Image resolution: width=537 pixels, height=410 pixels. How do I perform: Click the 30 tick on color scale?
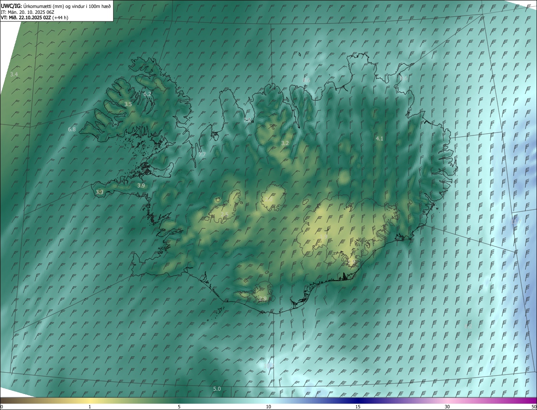(447, 407)
